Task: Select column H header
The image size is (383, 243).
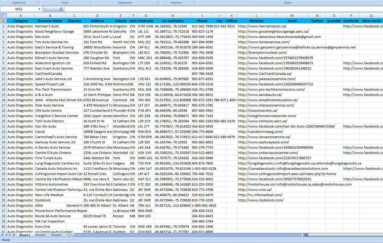Action: [173, 16]
